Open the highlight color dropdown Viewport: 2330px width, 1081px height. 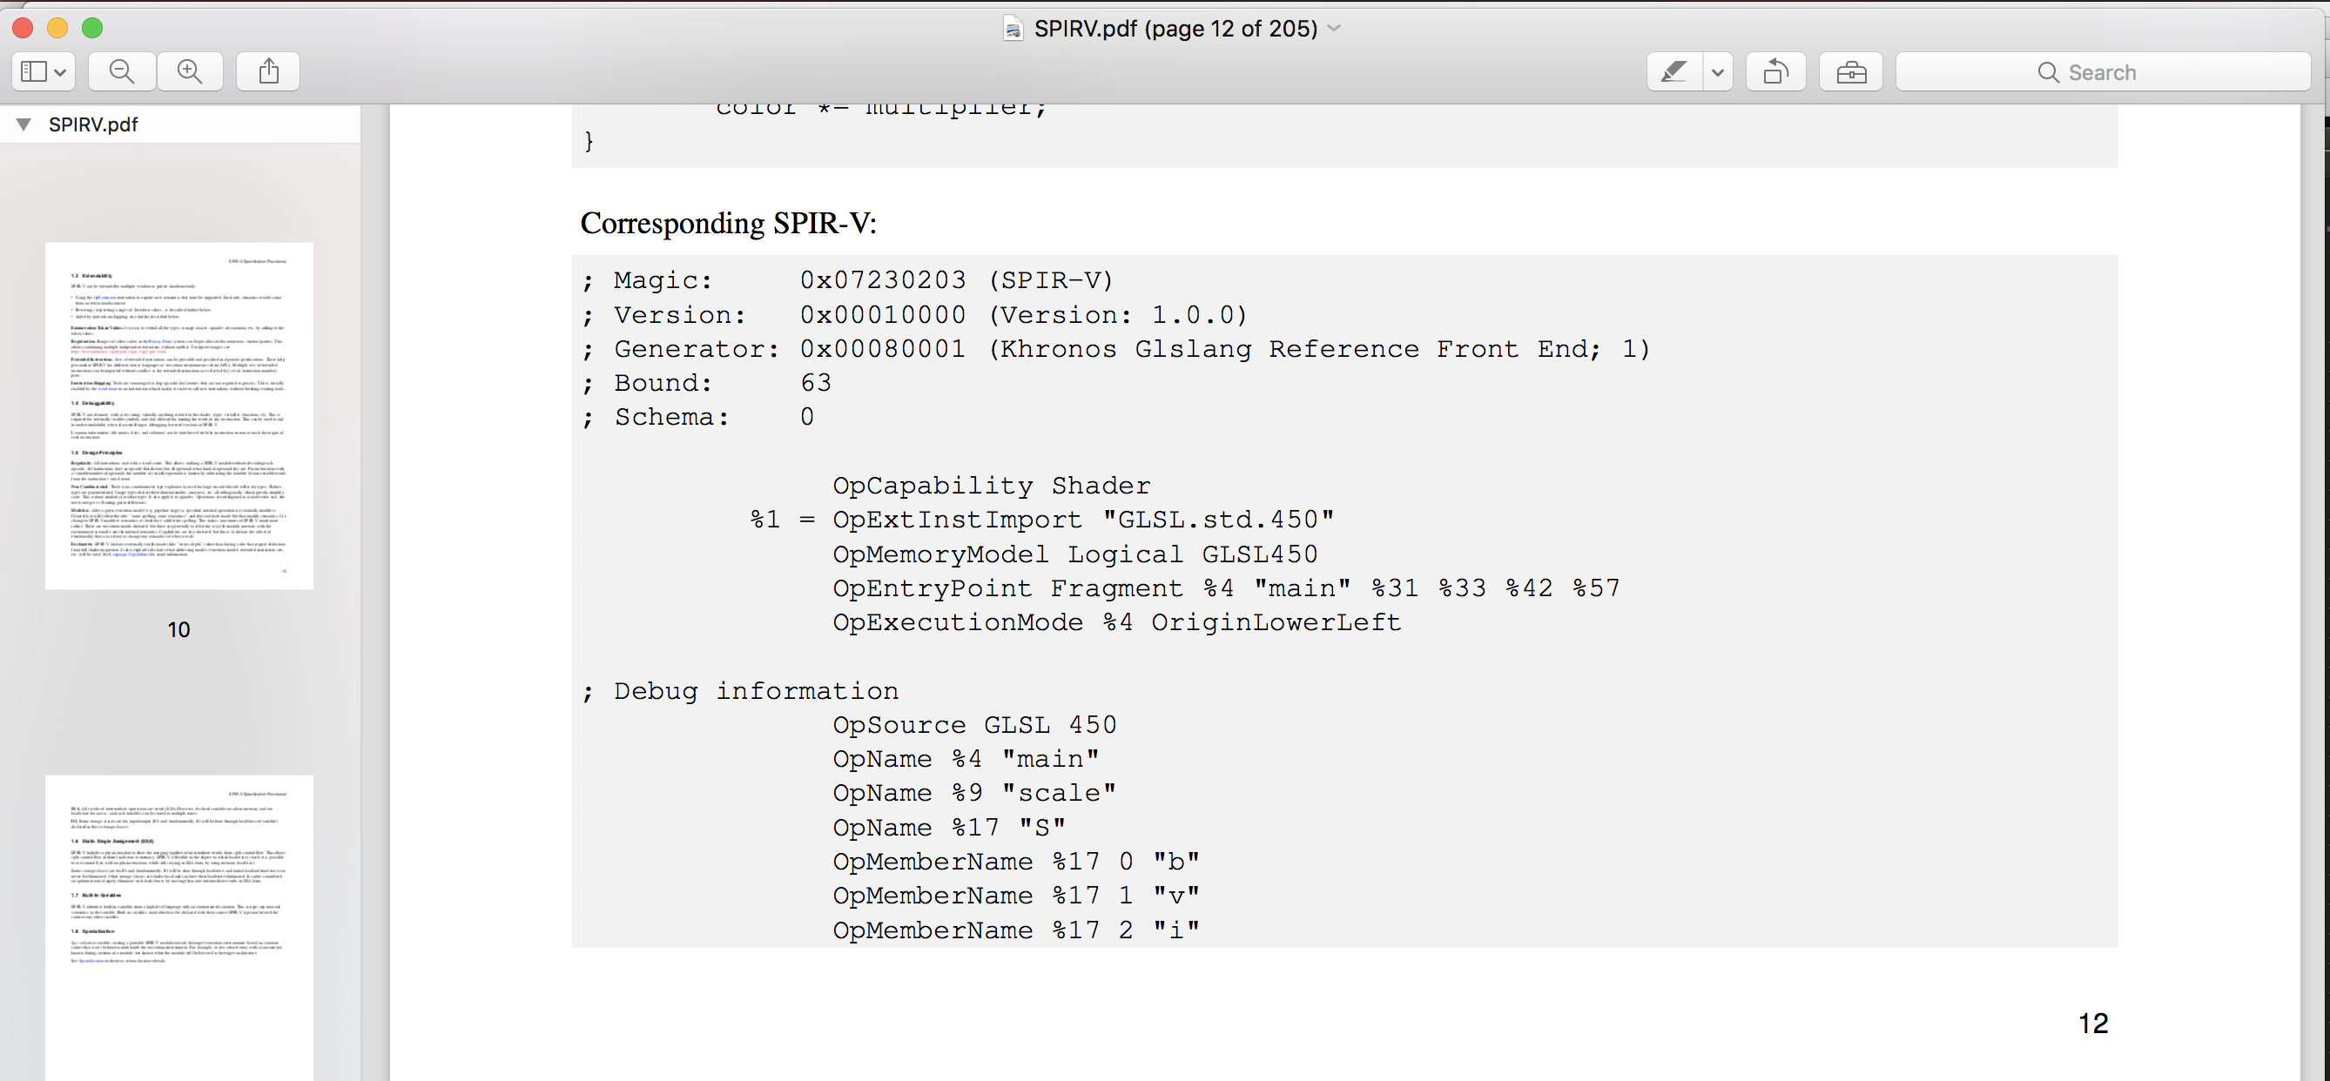point(1717,71)
